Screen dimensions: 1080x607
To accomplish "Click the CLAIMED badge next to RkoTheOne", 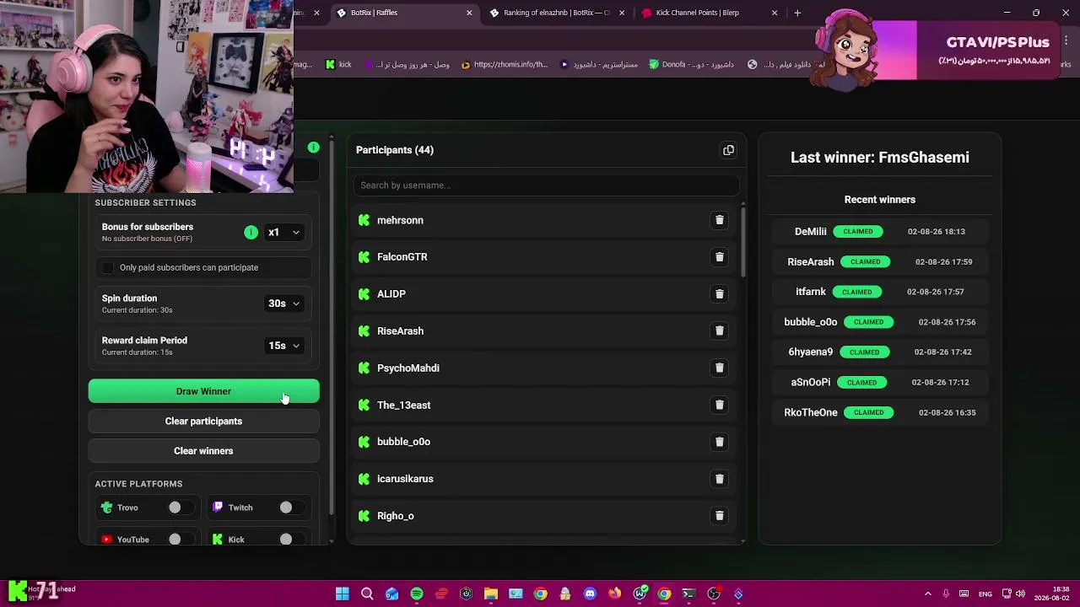I will 869,413.
